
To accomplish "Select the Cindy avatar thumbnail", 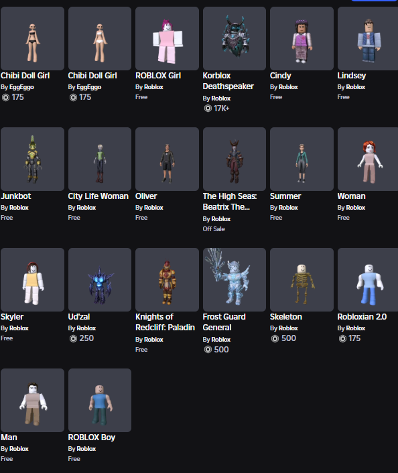I will tap(302, 39).
